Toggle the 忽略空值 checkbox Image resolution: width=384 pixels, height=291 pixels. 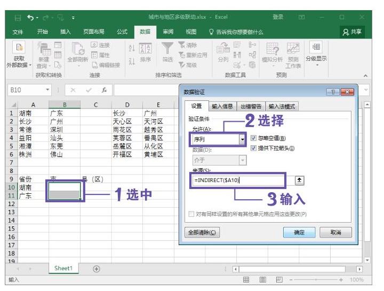coord(253,138)
